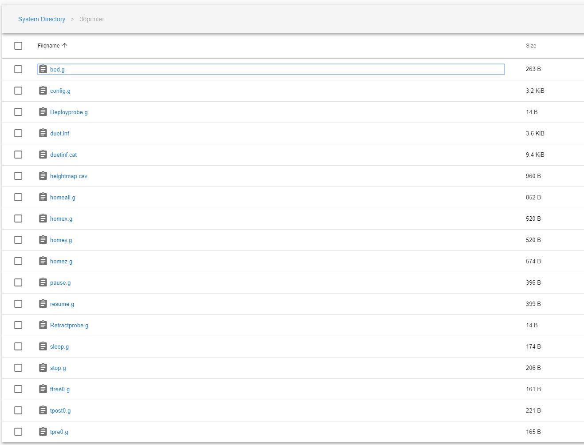Click the file icon beside duetinf.cat

click(43, 155)
